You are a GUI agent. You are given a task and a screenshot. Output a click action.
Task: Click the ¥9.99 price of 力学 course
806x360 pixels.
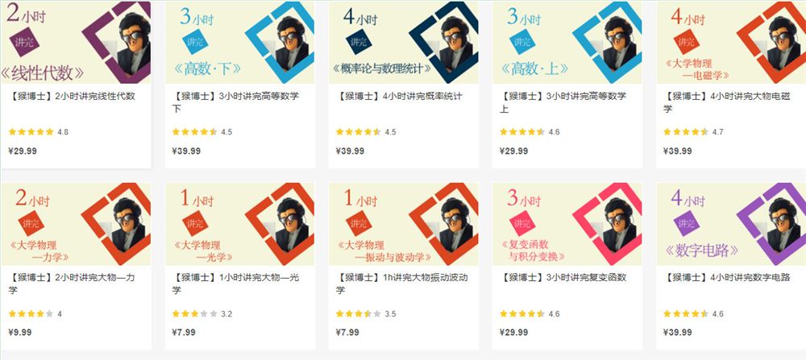[20, 333]
